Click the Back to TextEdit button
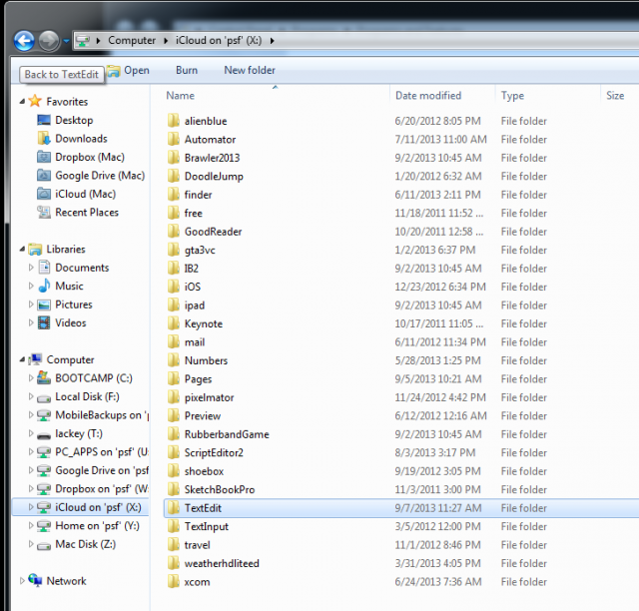 click(x=62, y=75)
